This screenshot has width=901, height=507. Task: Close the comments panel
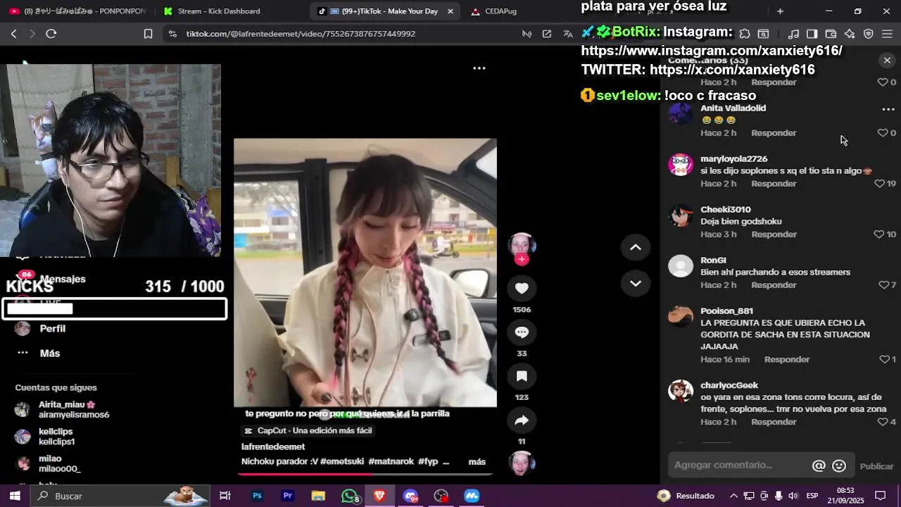(887, 61)
